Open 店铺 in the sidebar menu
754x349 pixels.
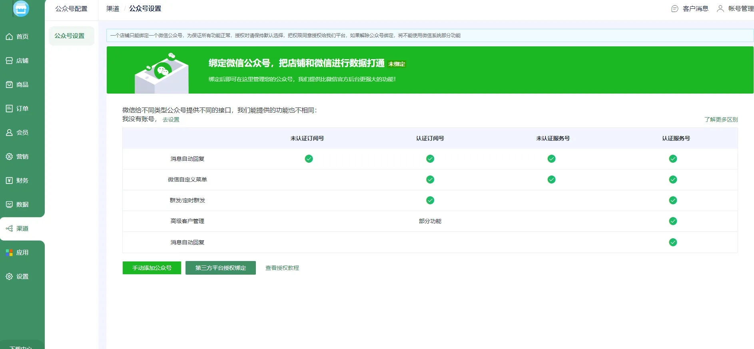point(22,61)
